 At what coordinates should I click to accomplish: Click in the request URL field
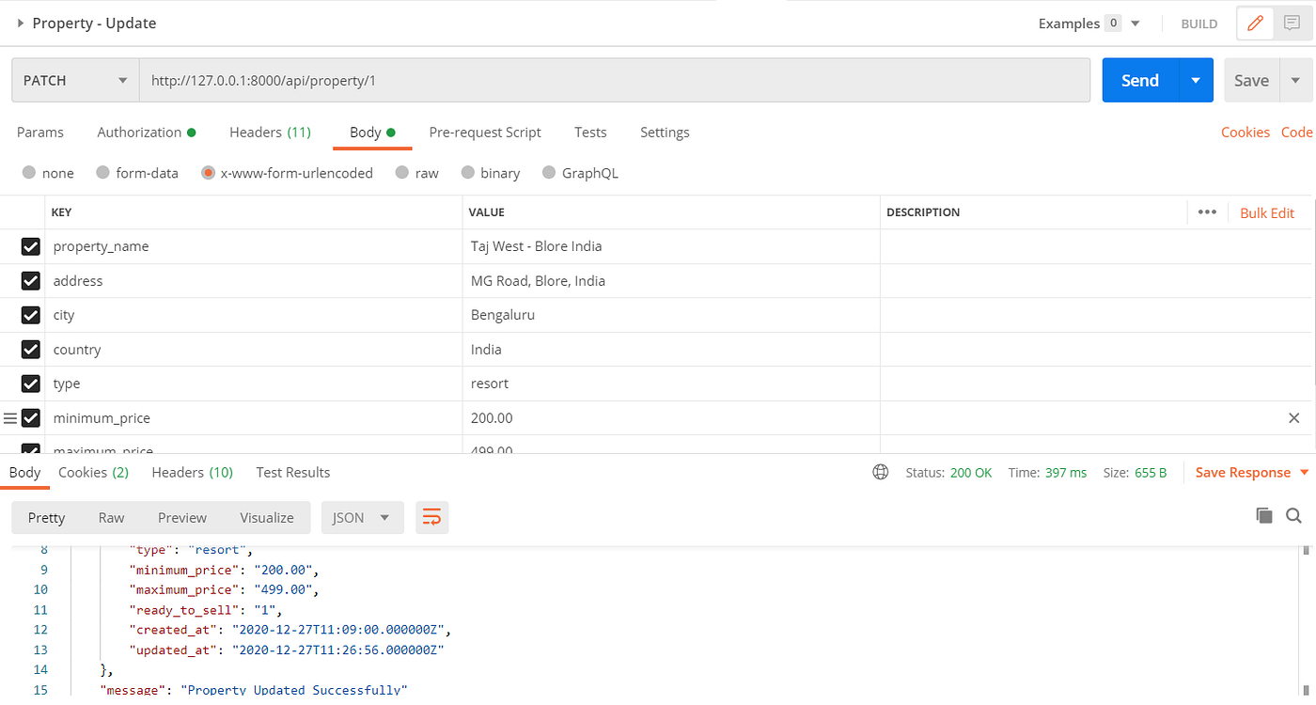(615, 80)
